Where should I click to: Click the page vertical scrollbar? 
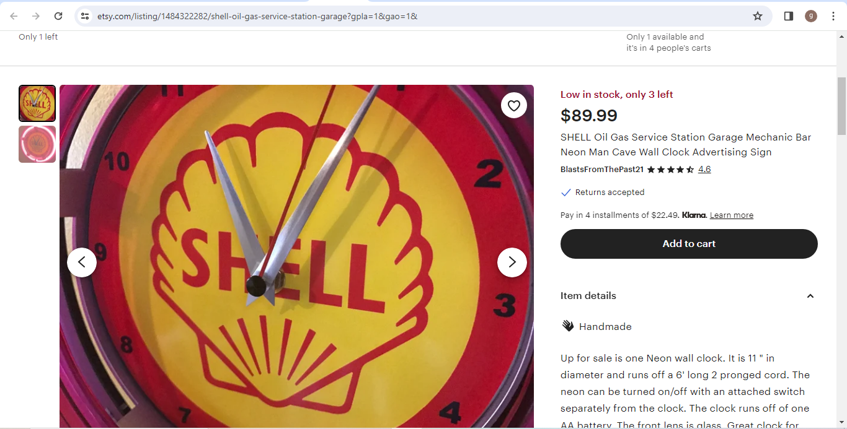click(841, 229)
